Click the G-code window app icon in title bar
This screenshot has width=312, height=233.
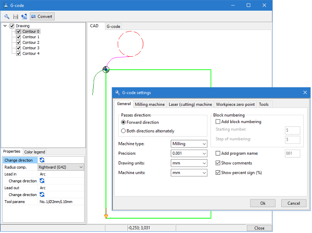tap(6, 5)
